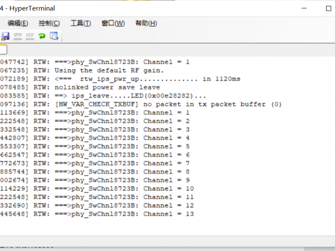Open the 工具(T) menu
The height and width of the screenshot is (251, 335).
coord(81,23)
